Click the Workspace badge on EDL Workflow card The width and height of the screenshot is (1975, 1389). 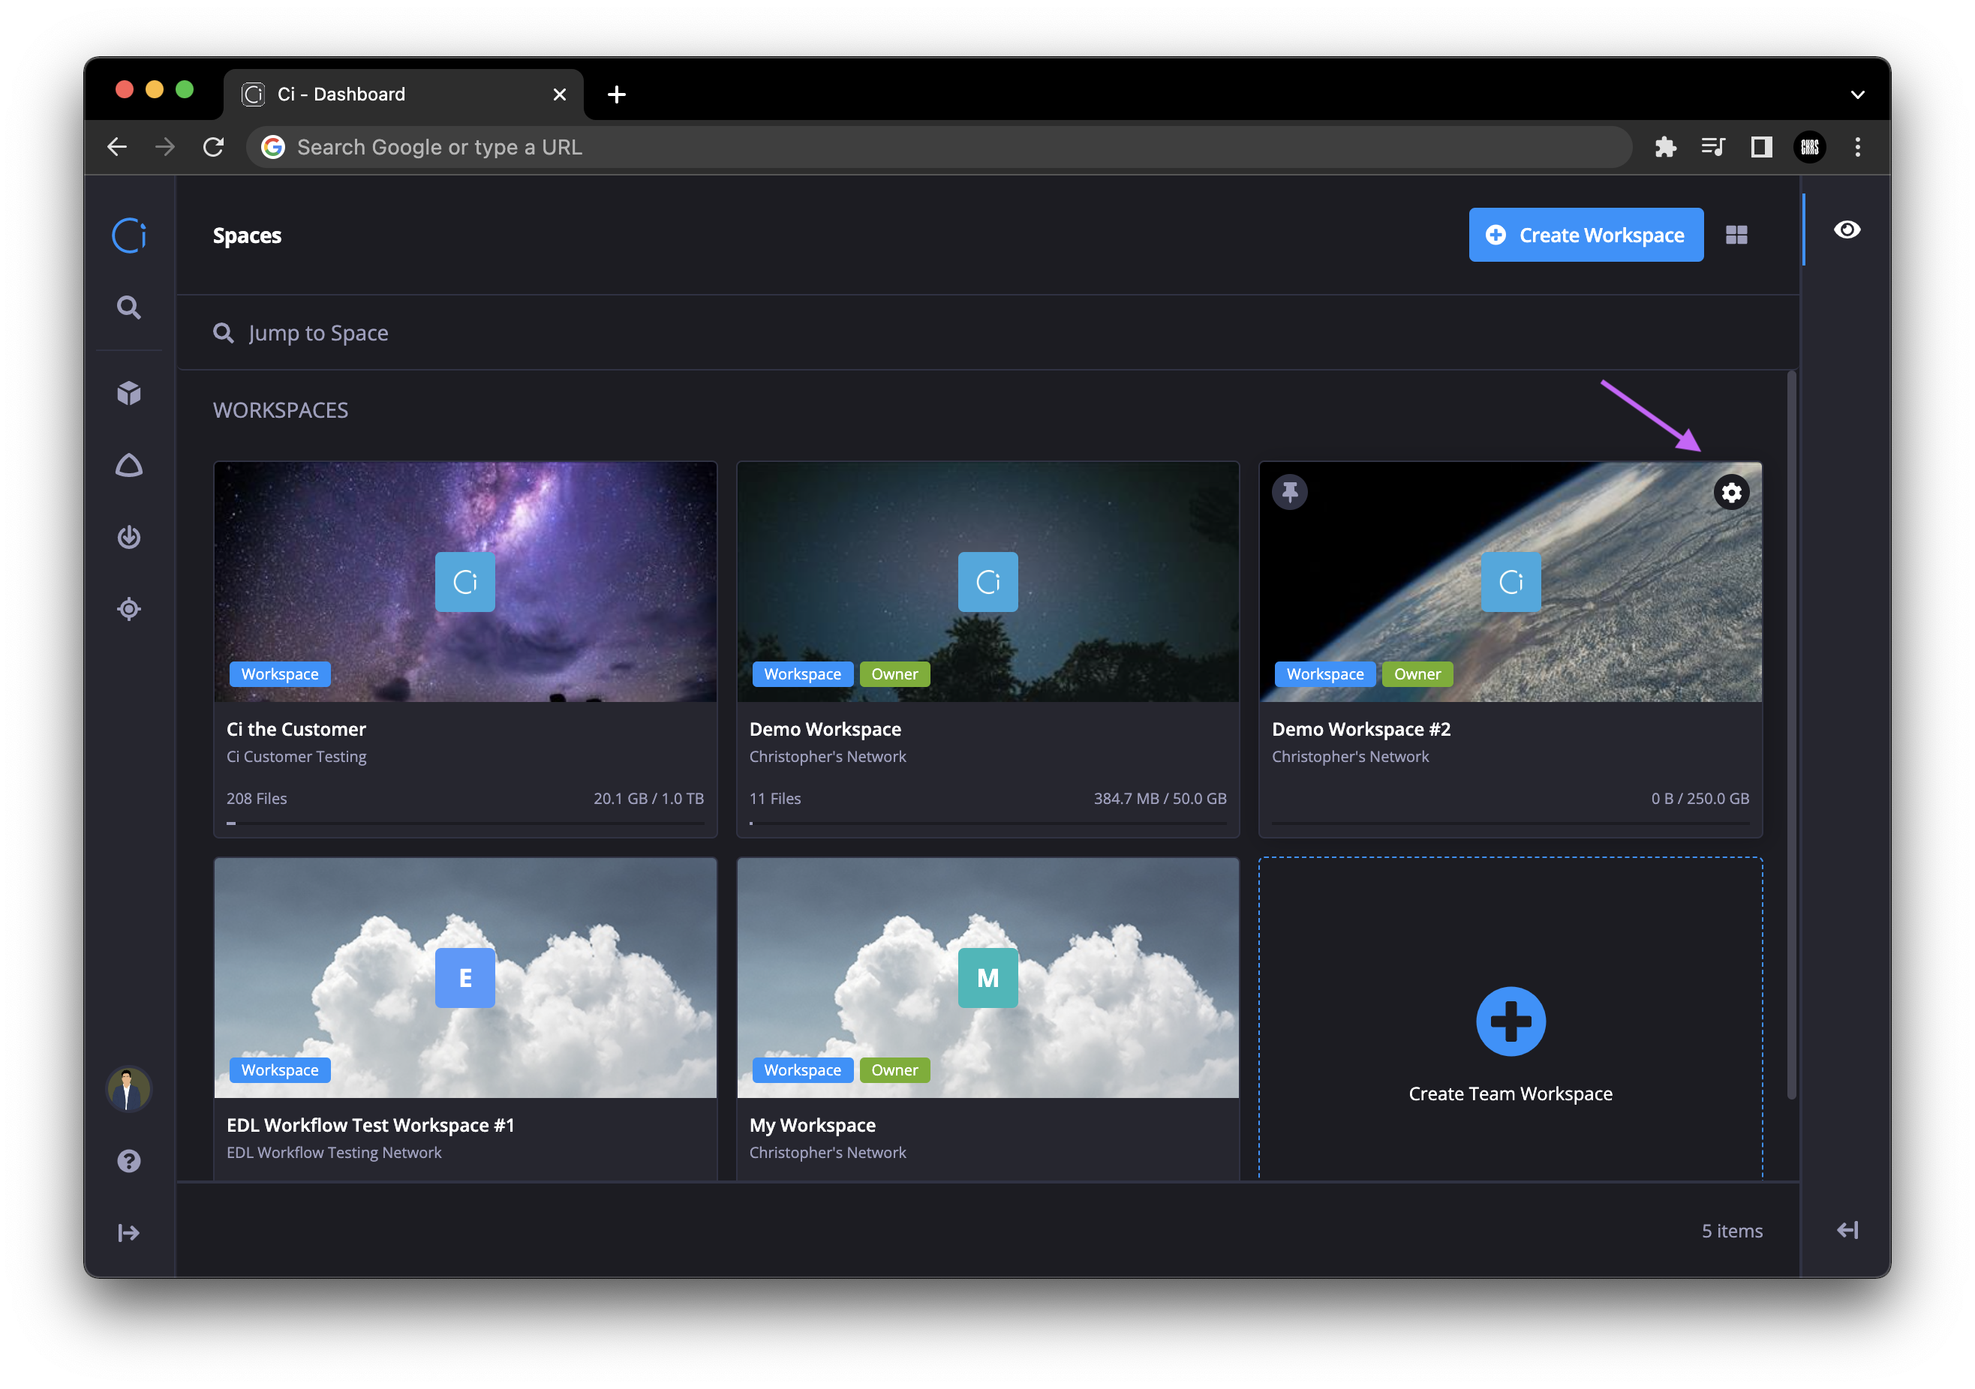(280, 1070)
